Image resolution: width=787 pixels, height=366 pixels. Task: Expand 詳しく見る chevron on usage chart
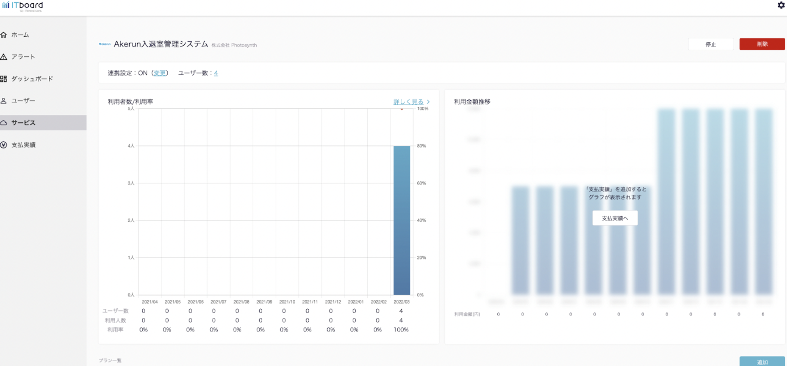click(x=428, y=102)
